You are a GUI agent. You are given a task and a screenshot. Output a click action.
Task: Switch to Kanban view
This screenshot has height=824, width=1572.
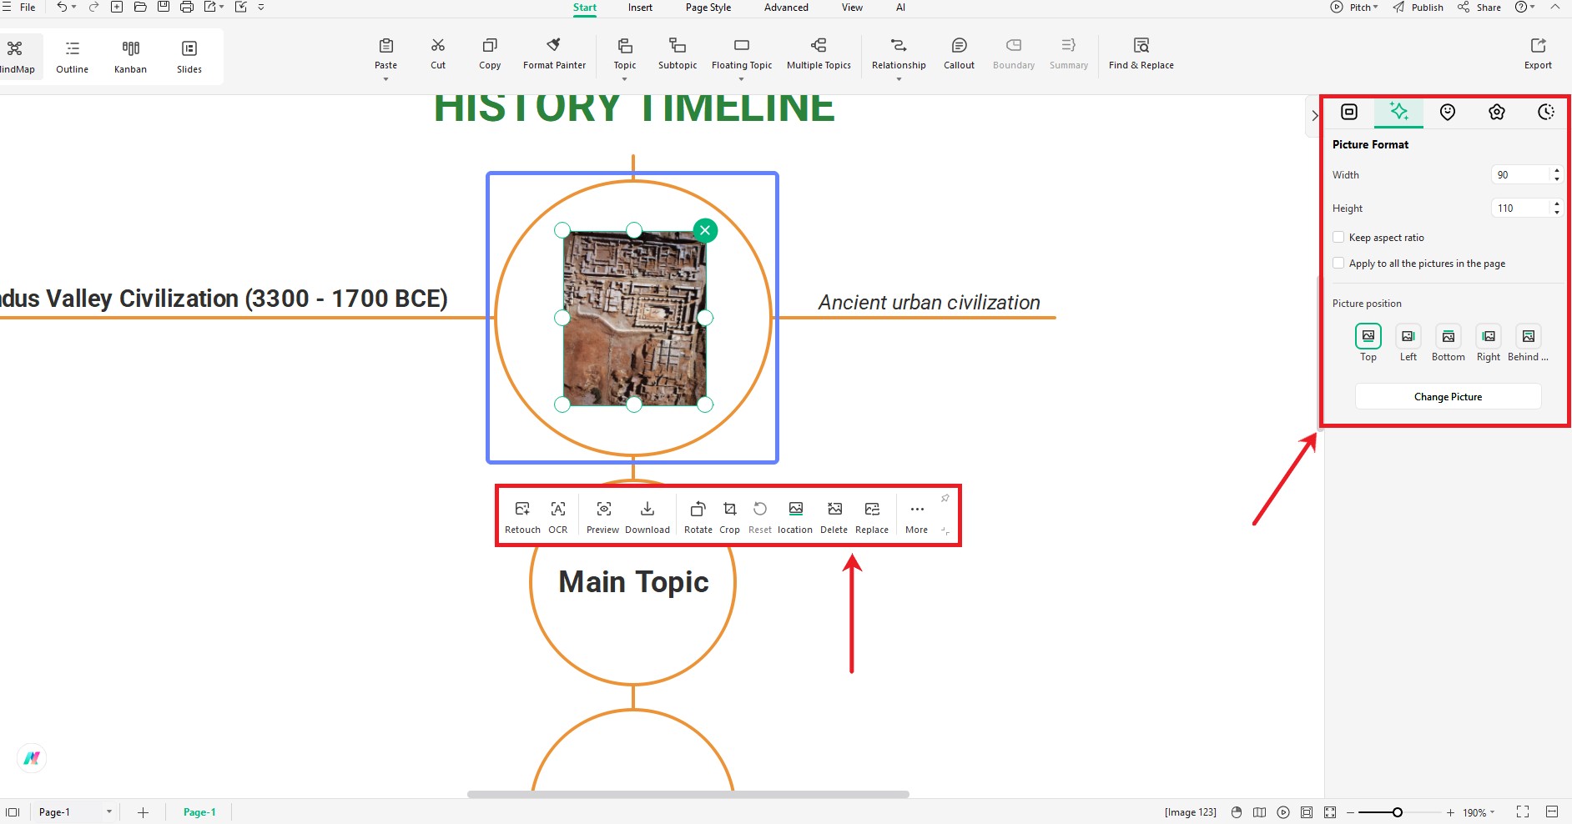130,57
